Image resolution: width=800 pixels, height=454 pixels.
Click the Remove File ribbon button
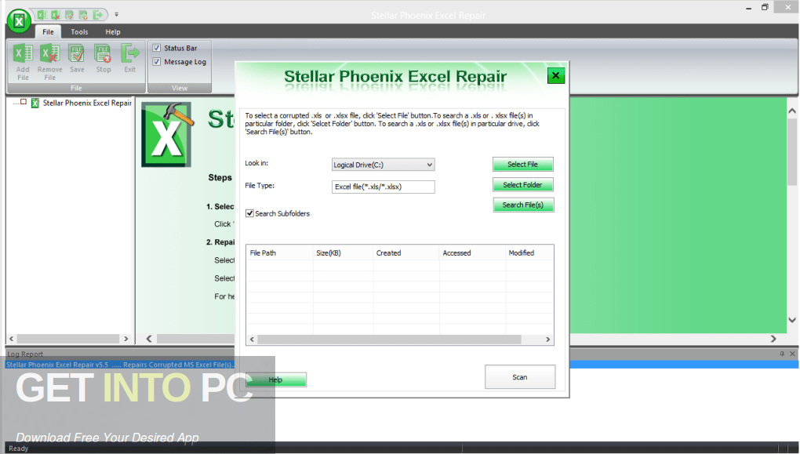point(50,62)
